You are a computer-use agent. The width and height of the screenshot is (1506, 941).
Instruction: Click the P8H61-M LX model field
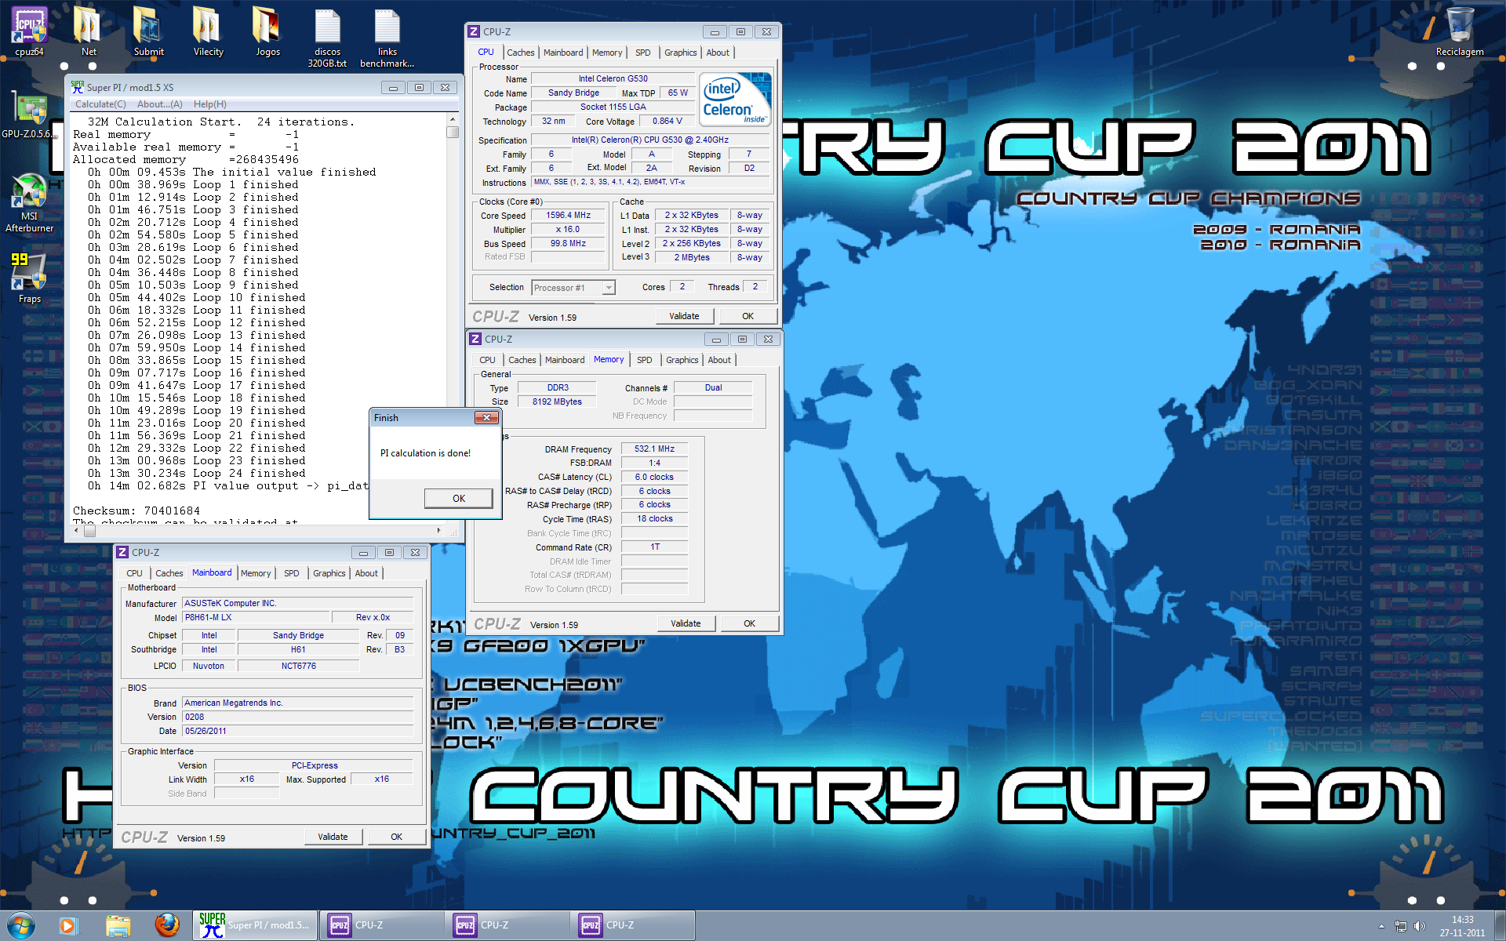click(x=256, y=617)
